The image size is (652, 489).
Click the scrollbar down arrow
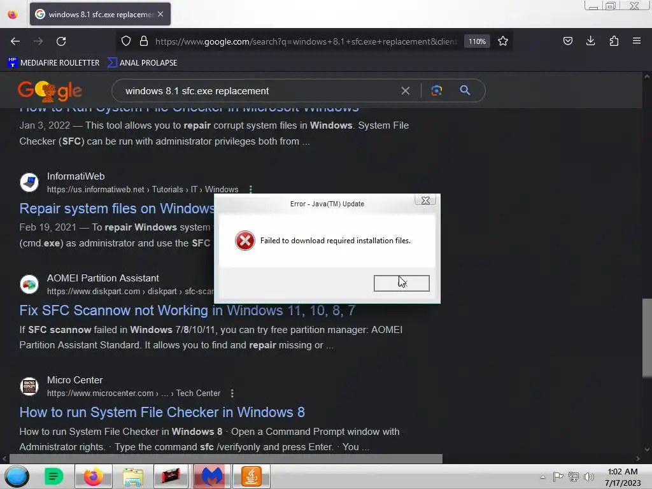tap(647, 449)
